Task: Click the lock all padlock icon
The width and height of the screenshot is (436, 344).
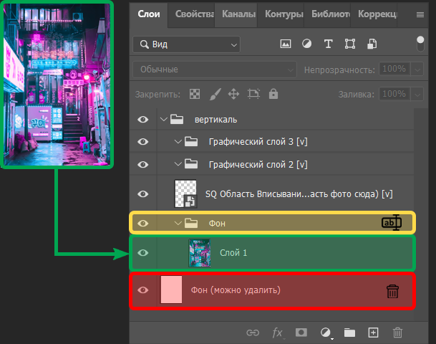Action: pos(273,94)
